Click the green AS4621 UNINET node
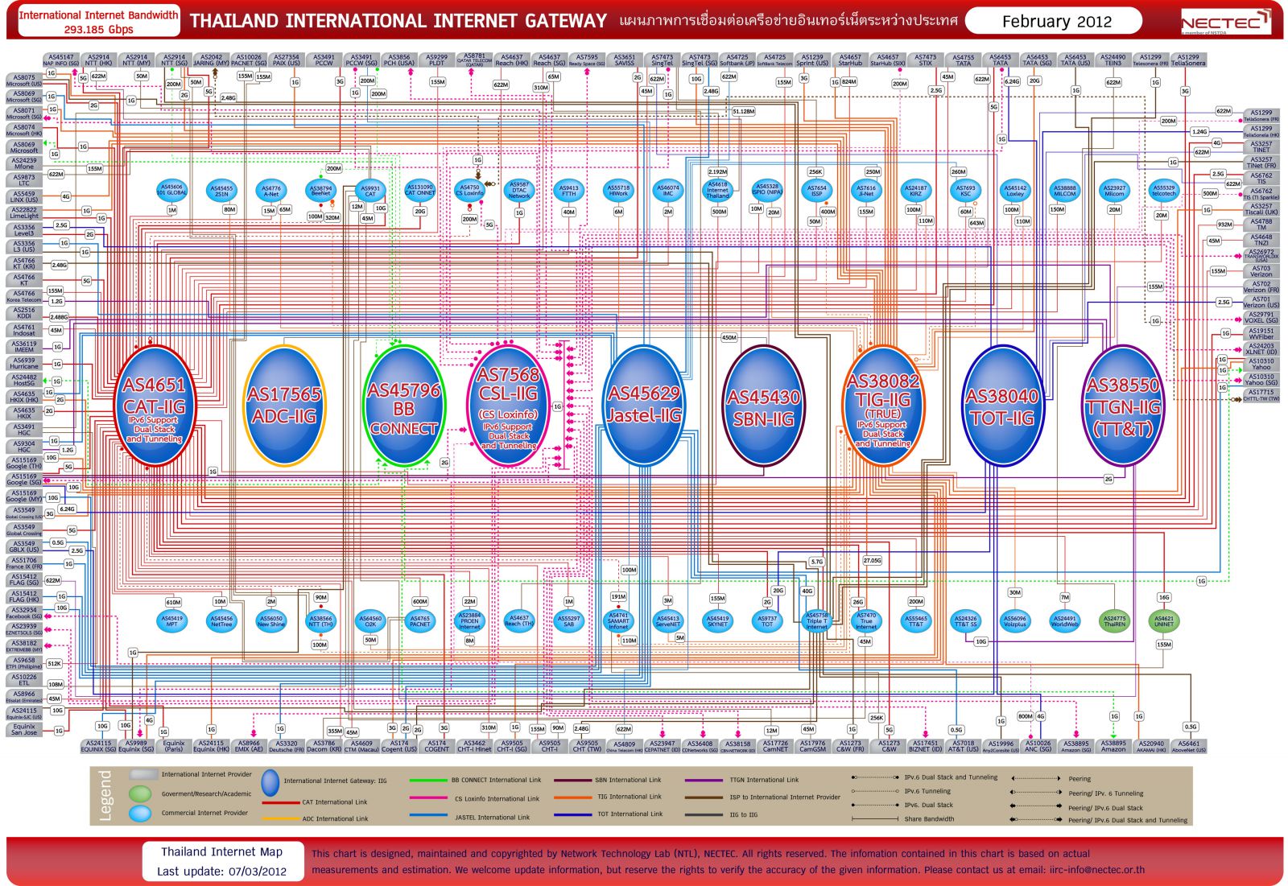The width and height of the screenshot is (1288, 886). click(x=1164, y=621)
